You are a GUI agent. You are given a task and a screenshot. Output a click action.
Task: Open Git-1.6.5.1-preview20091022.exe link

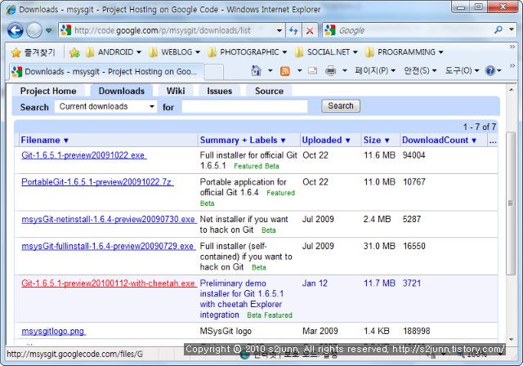tap(83, 155)
